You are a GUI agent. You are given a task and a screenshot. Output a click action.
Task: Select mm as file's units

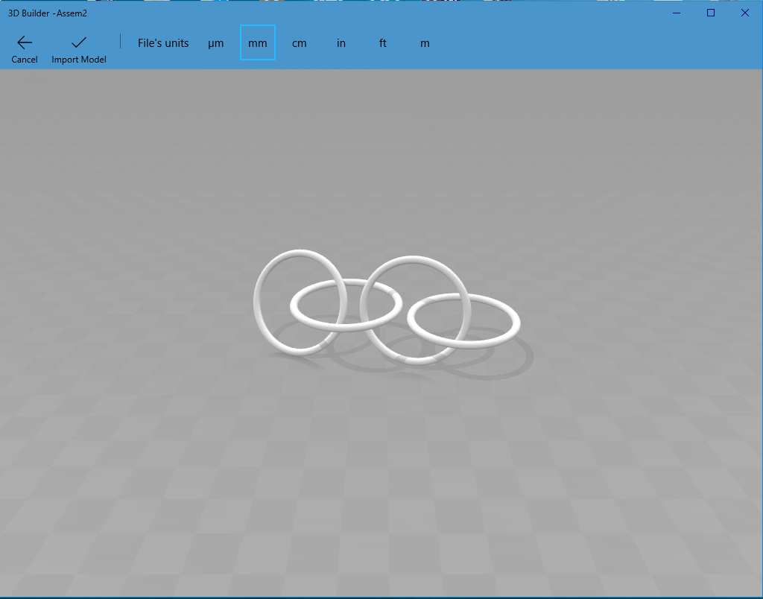click(257, 42)
